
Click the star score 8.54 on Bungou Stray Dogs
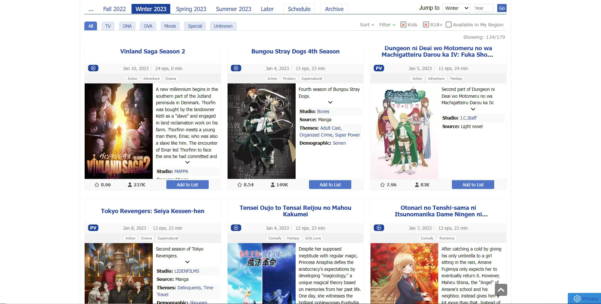(245, 185)
